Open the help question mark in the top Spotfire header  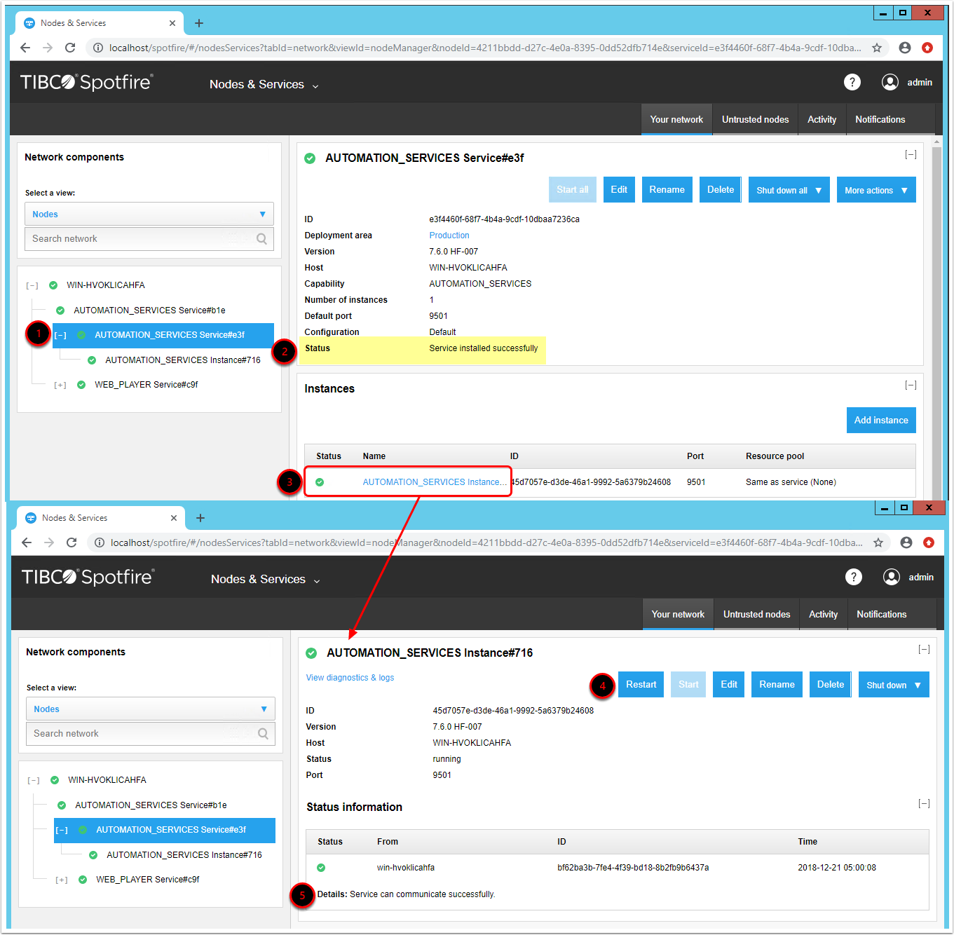click(852, 82)
